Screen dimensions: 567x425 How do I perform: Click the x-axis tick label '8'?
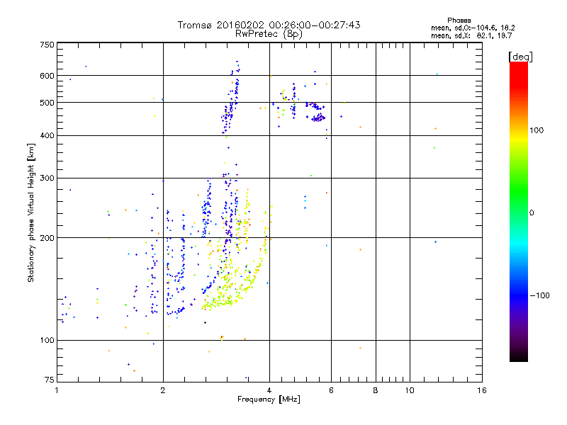[x=376, y=390]
